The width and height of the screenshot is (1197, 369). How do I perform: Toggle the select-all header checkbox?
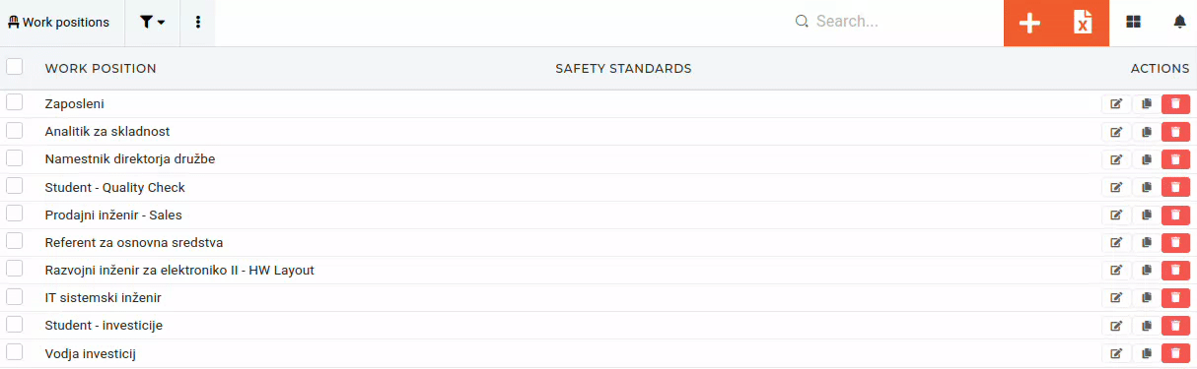tap(15, 67)
